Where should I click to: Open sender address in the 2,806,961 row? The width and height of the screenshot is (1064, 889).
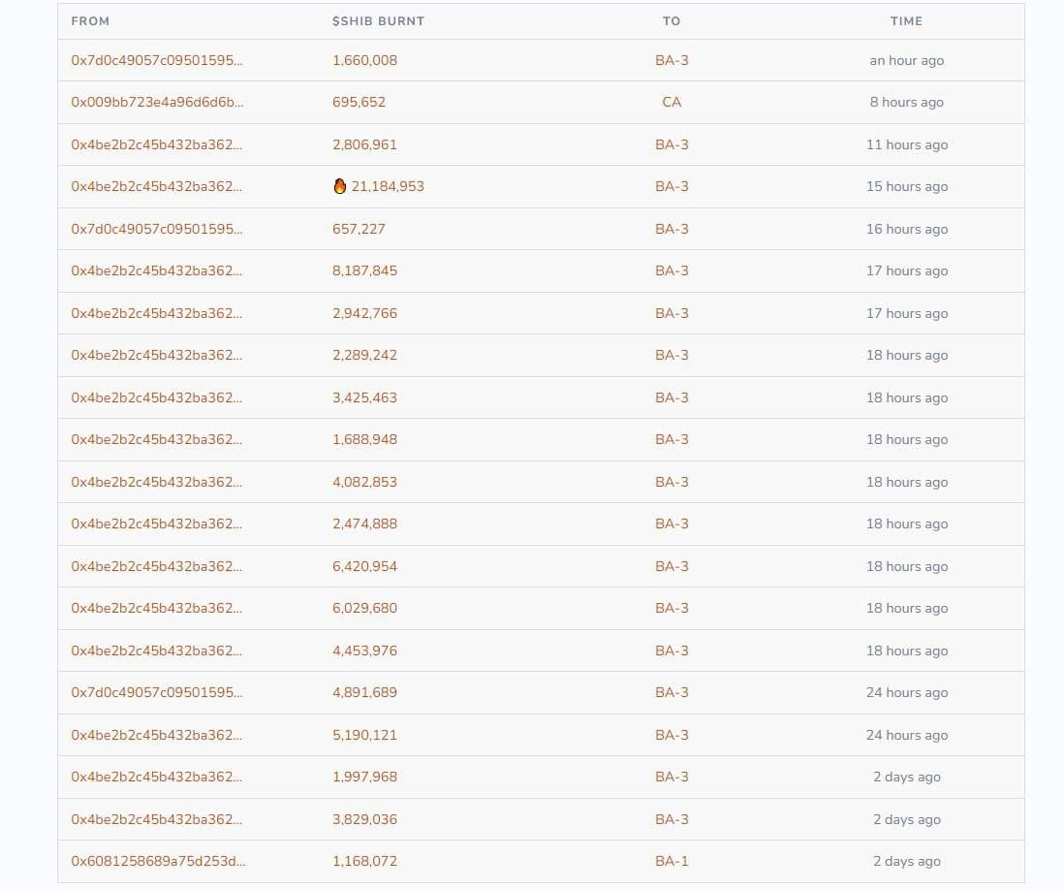(156, 144)
